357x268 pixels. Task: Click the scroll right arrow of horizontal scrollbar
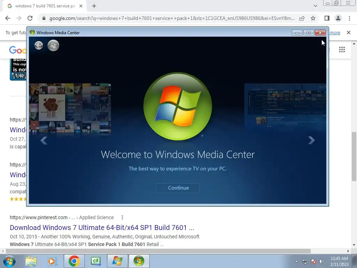click(x=348, y=251)
